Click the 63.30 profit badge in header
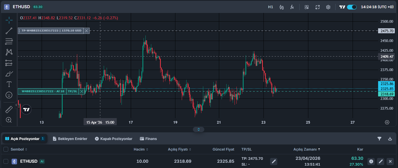The width and height of the screenshot is (398, 168). click(x=38, y=7)
